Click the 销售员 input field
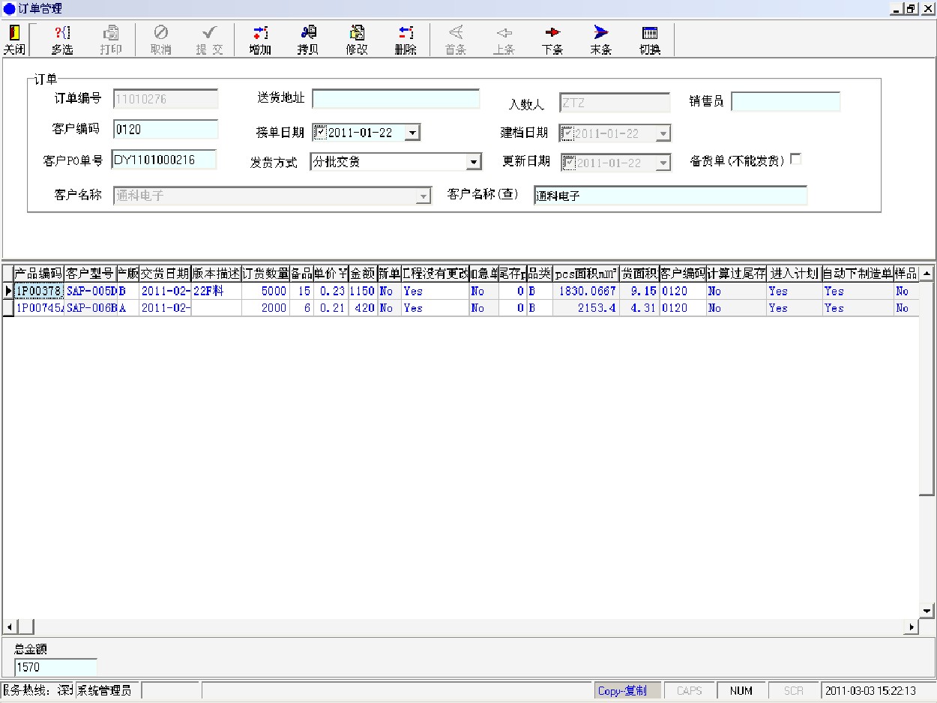Image resolution: width=937 pixels, height=703 pixels. [x=786, y=101]
